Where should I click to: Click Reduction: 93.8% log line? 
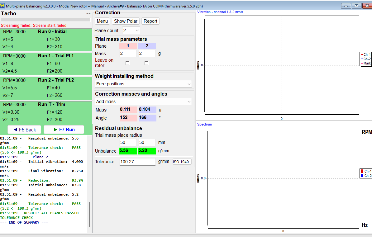(41, 180)
